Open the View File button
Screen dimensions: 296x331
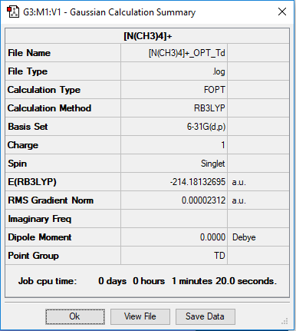(x=140, y=316)
